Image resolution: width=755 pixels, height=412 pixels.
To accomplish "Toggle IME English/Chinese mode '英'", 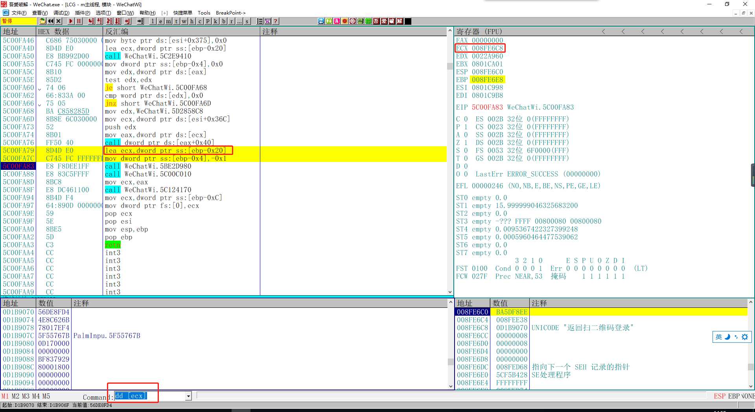I will click(x=719, y=337).
